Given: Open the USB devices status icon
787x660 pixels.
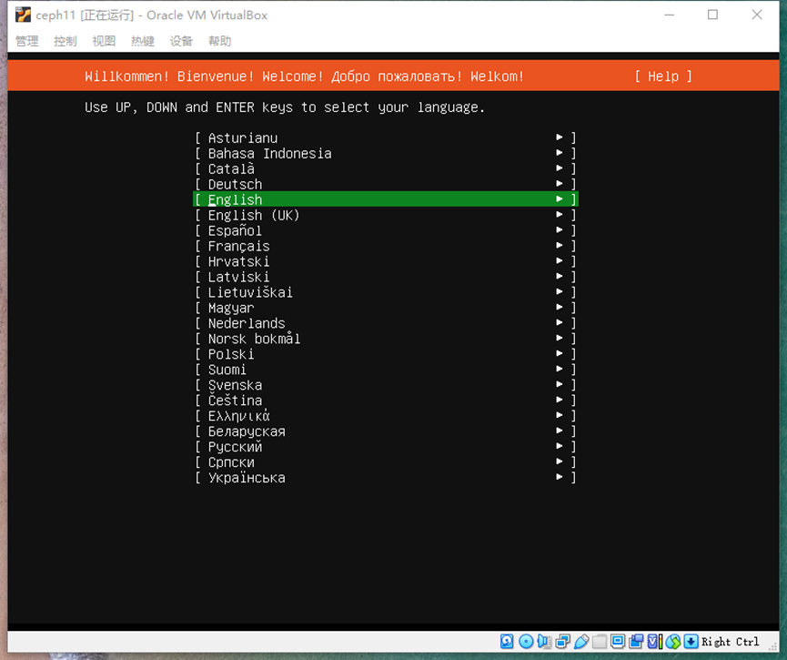Looking at the screenshot, I should 581,642.
